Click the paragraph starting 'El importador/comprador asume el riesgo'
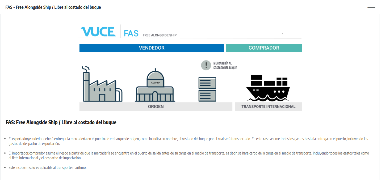 click(x=189, y=156)
